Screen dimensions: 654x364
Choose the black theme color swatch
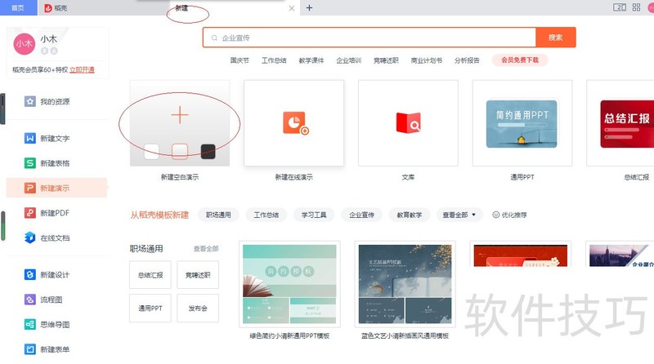[208, 151]
